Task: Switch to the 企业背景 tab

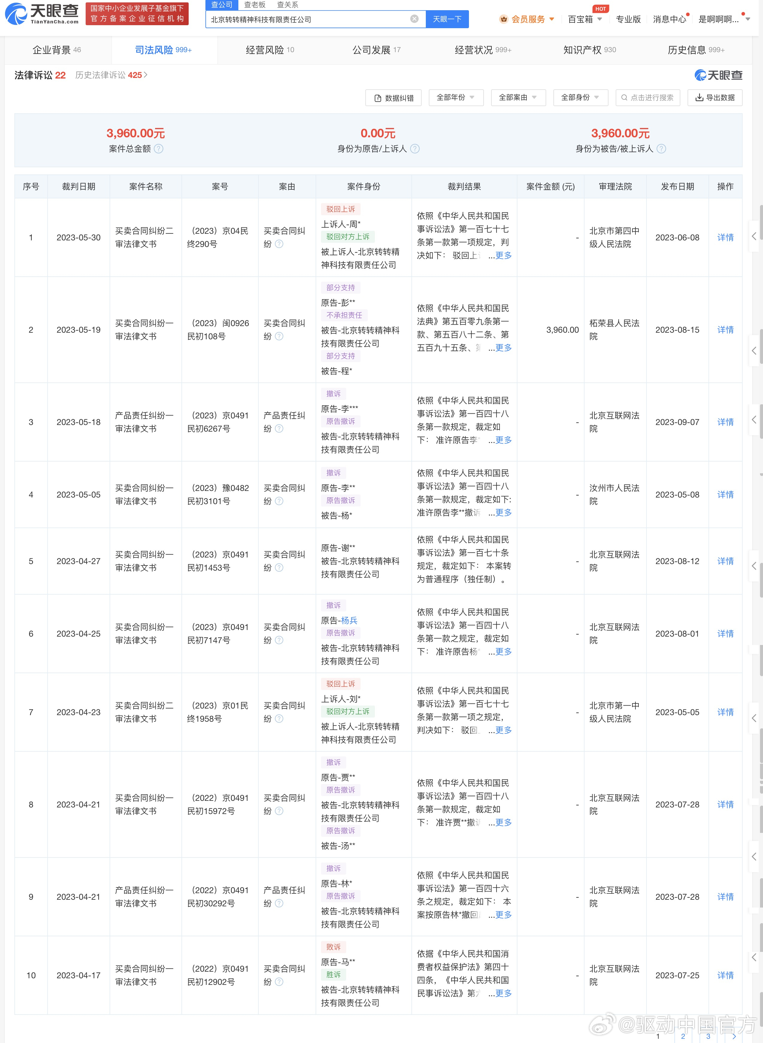Action: tap(57, 50)
